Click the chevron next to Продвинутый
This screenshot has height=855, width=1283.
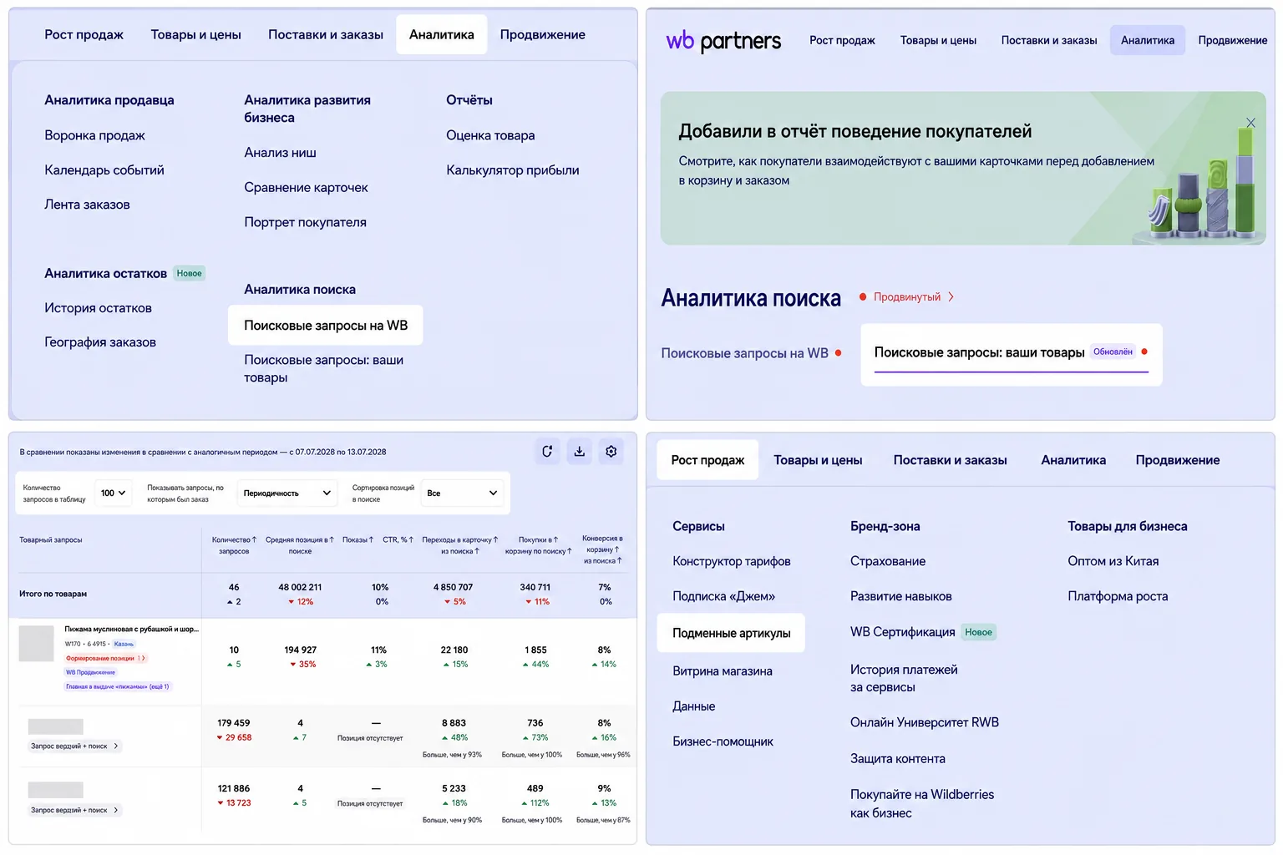[x=951, y=297]
